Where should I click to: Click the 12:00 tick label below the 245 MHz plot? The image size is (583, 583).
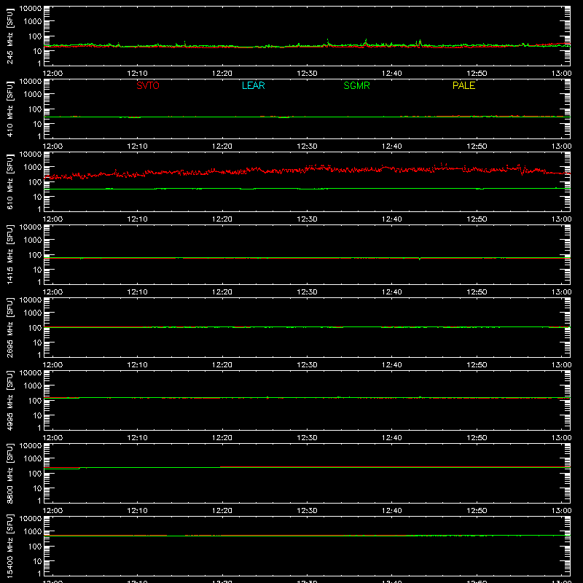[x=52, y=74]
